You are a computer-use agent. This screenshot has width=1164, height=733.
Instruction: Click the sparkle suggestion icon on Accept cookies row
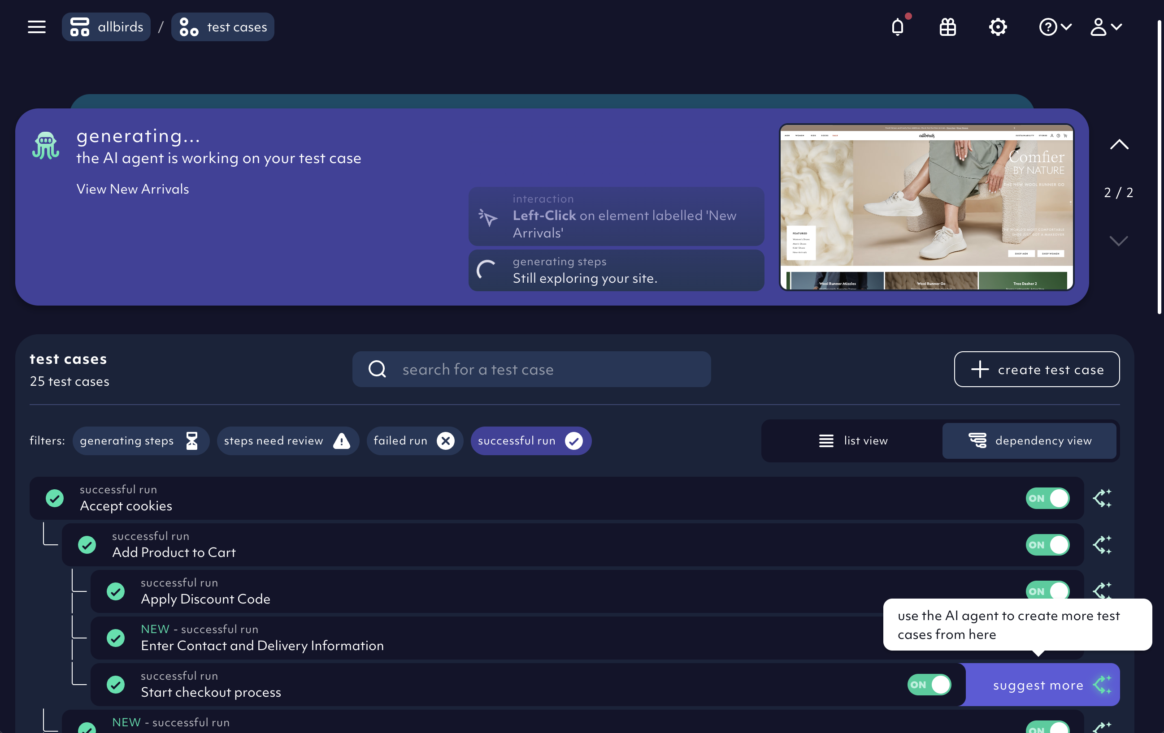(x=1103, y=498)
